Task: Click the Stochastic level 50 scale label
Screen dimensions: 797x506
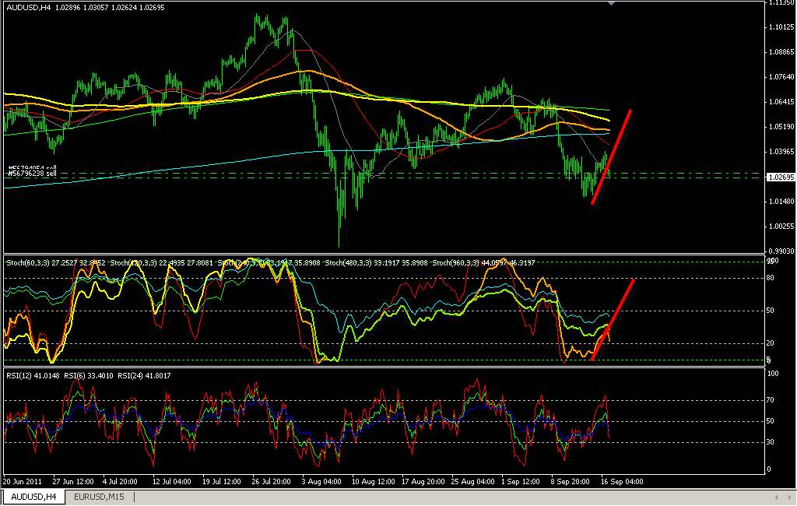Action: (x=771, y=311)
